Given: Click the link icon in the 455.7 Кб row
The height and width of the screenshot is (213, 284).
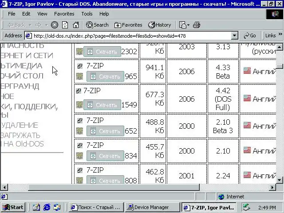Looking at the screenshot, I should [79, 145].
